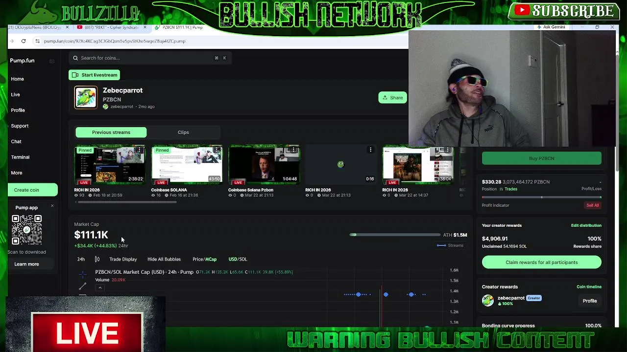The image size is (627, 352).
Task: Open the options menu on the 0:16 stream
Action: tap(371, 150)
